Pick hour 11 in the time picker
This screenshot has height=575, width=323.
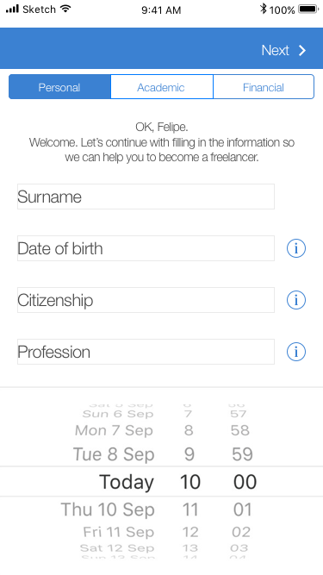[190, 509]
